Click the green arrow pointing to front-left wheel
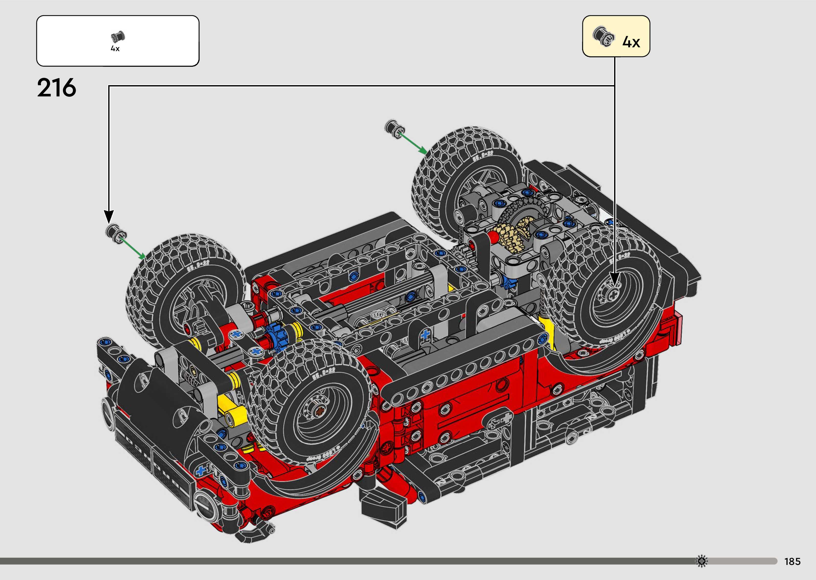 tap(132, 247)
